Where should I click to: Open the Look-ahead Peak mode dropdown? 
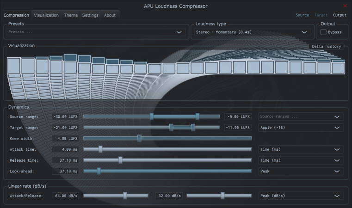[x=301, y=171]
